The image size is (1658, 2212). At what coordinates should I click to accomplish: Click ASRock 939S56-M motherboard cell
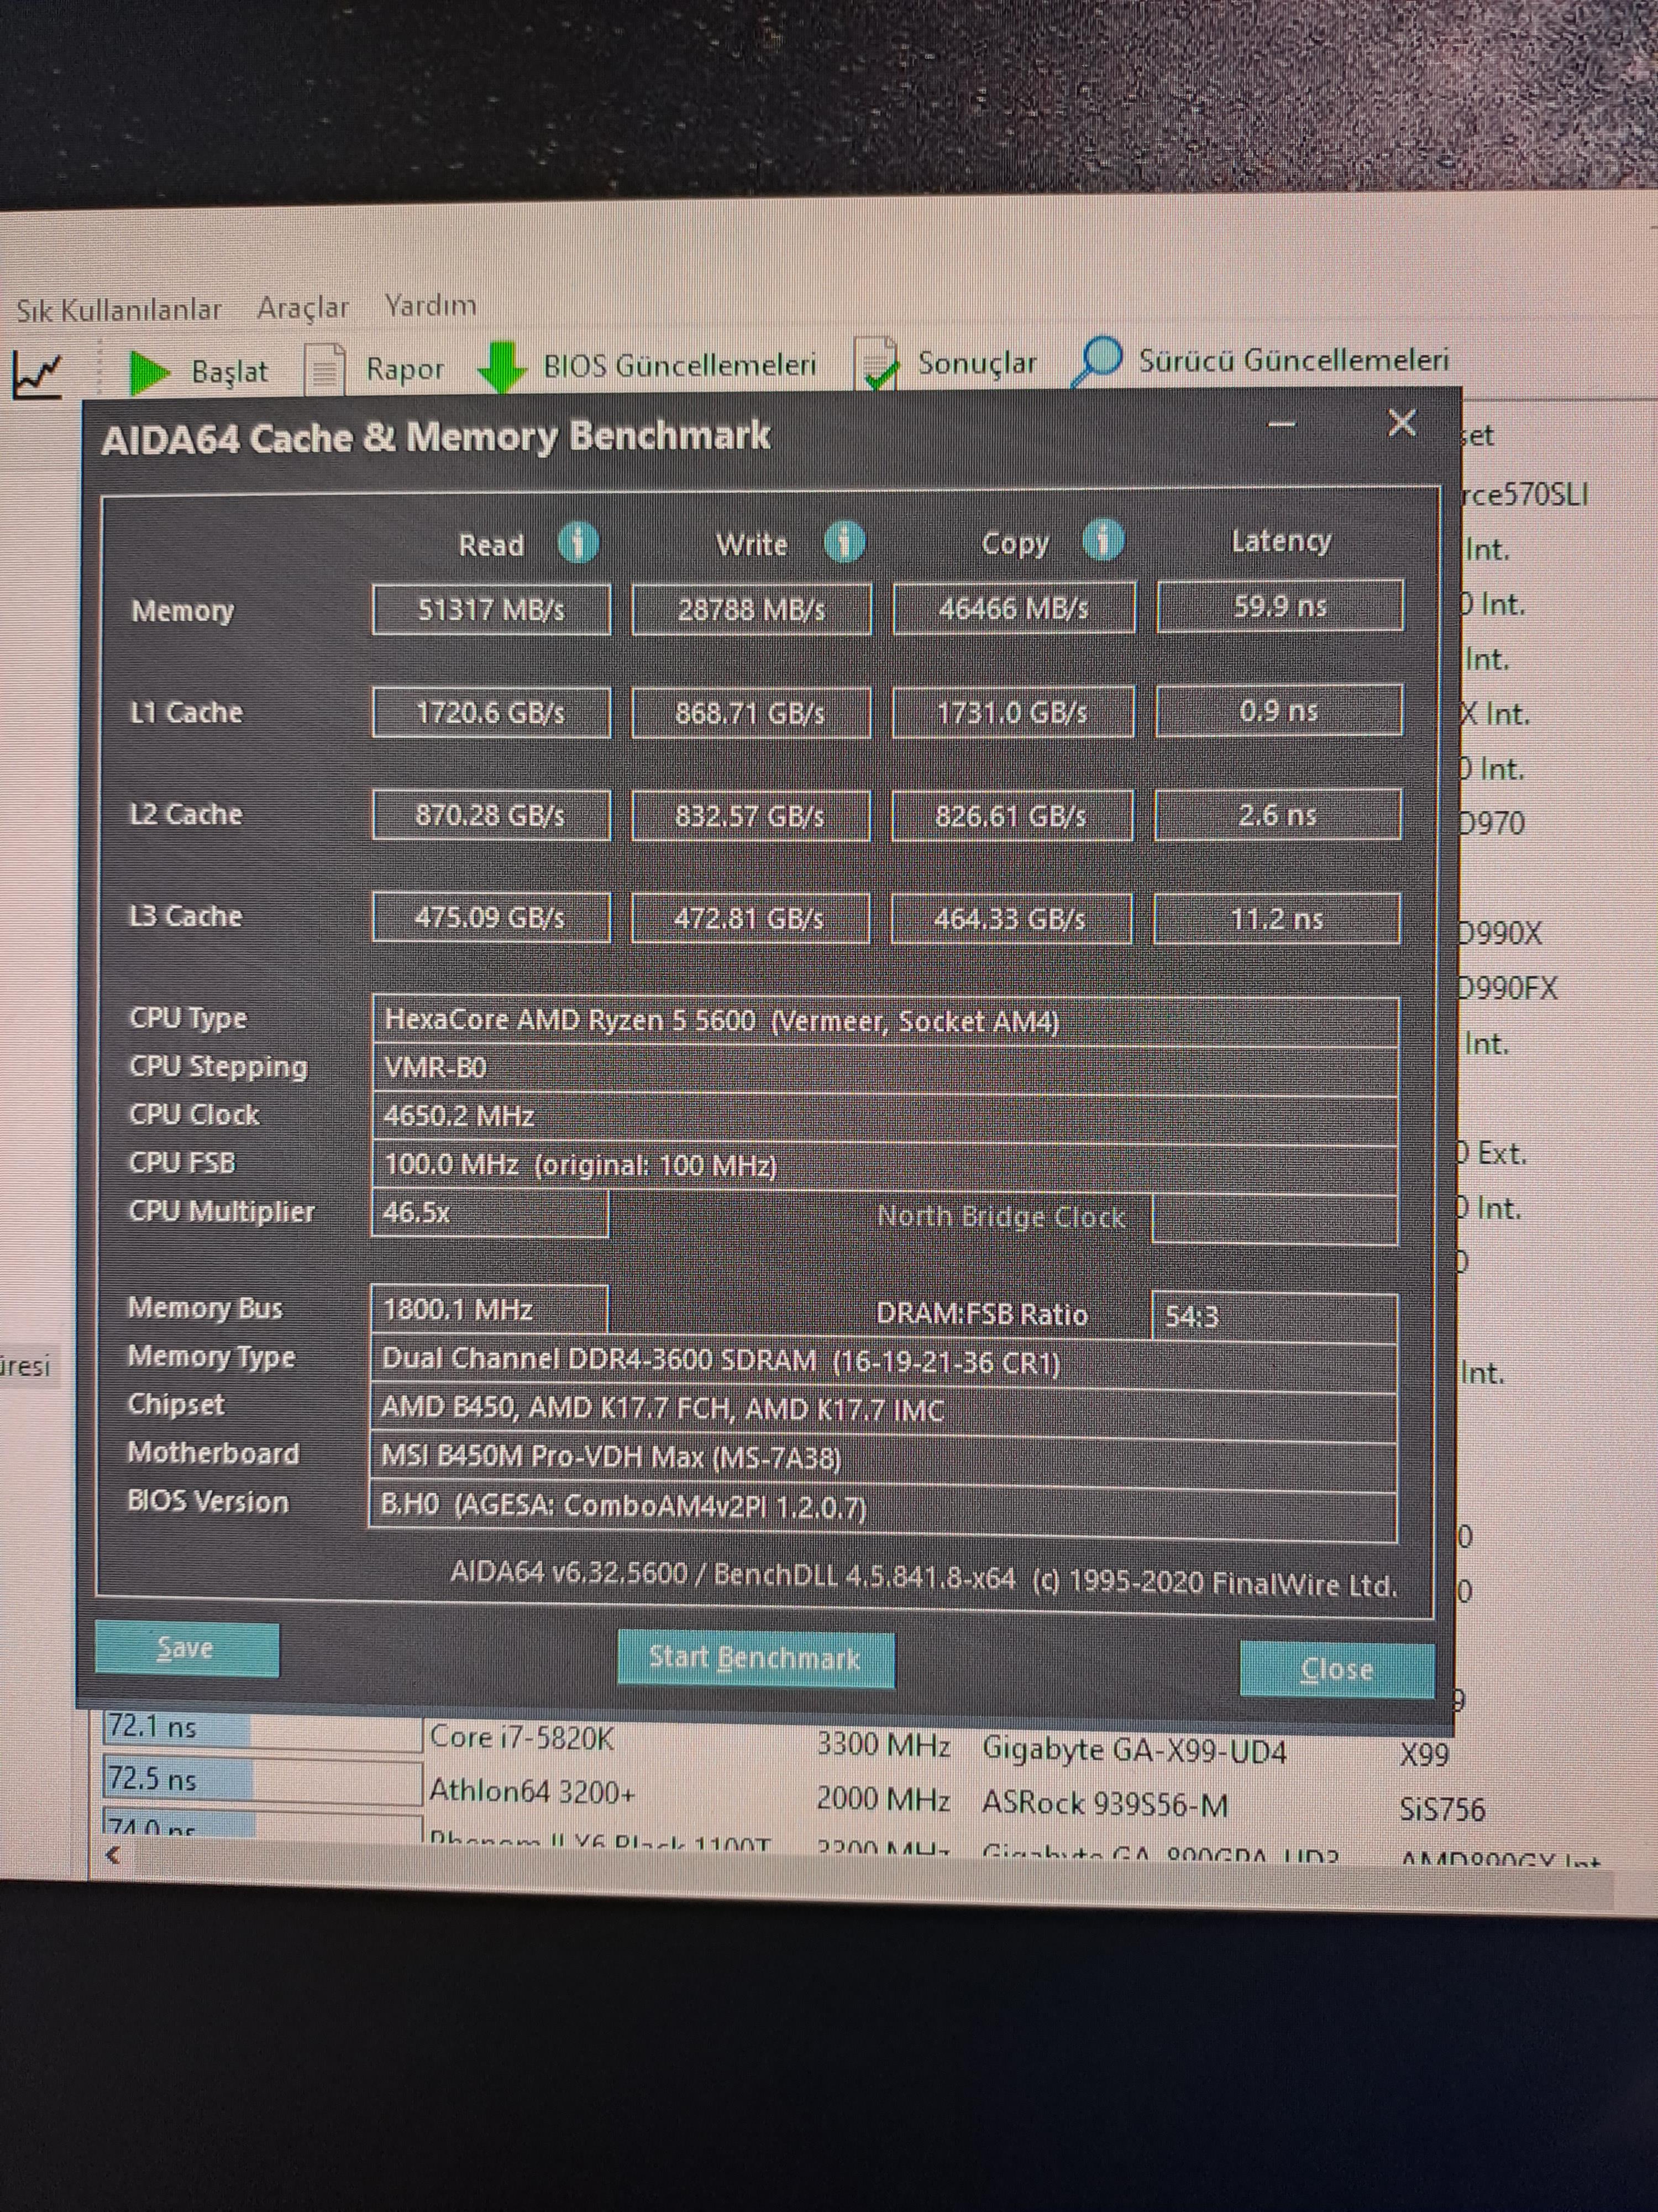1104,1804
